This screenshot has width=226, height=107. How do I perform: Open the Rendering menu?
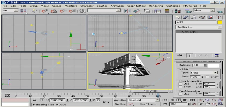pos(156,6)
